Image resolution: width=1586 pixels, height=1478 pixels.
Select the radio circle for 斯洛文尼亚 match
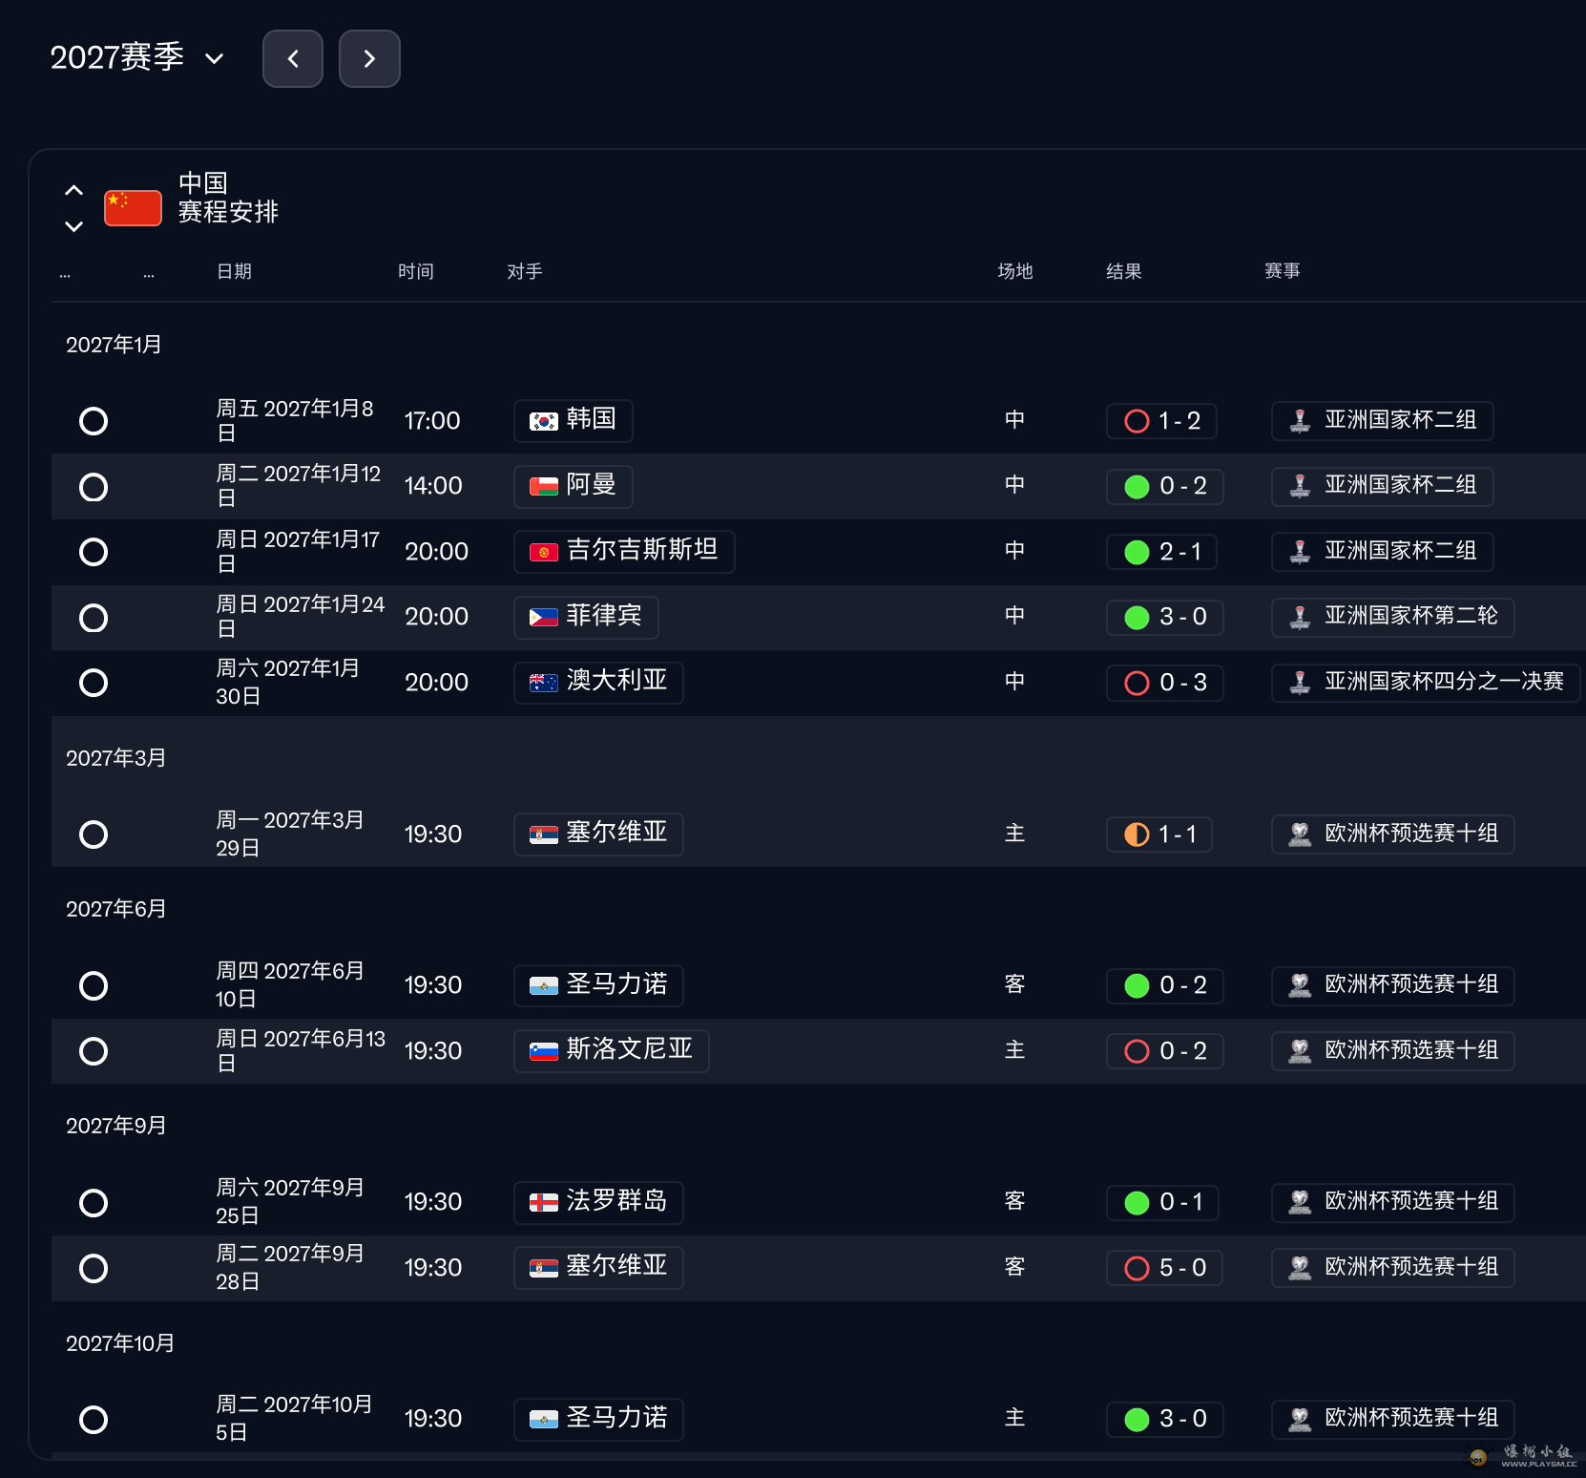tap(94, 1051)
